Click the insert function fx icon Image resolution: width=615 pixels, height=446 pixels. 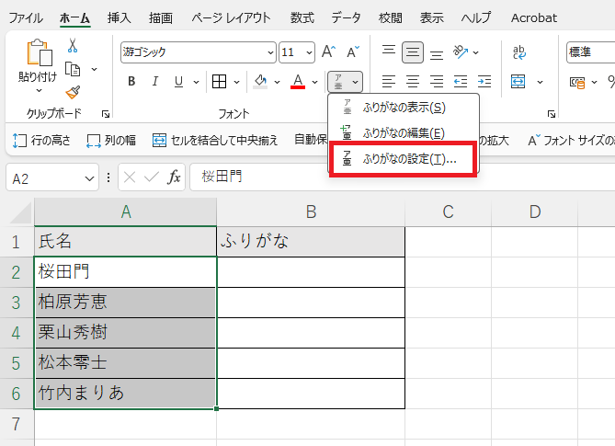(x=174, y=177)
